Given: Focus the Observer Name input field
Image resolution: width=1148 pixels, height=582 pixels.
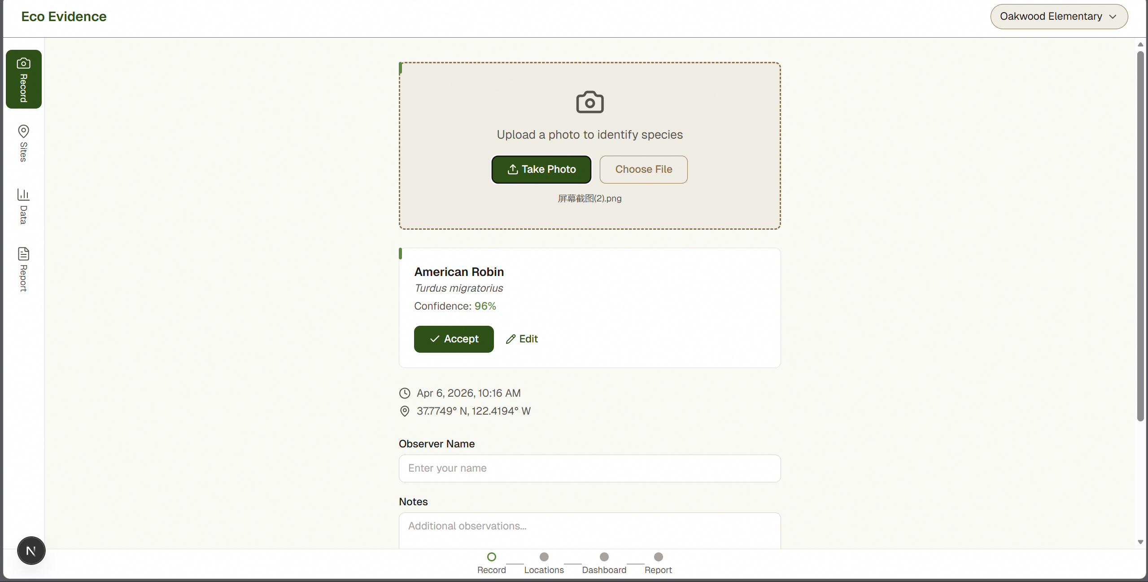Looking at the screenshot, I should [x=589, y=468].
